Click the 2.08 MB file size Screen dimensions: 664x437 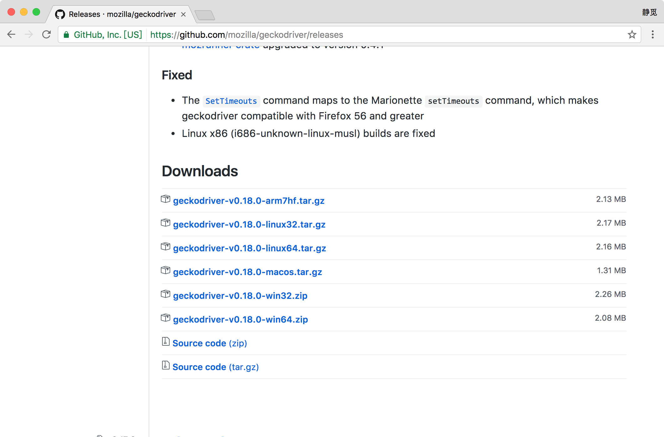coord(610,318)
